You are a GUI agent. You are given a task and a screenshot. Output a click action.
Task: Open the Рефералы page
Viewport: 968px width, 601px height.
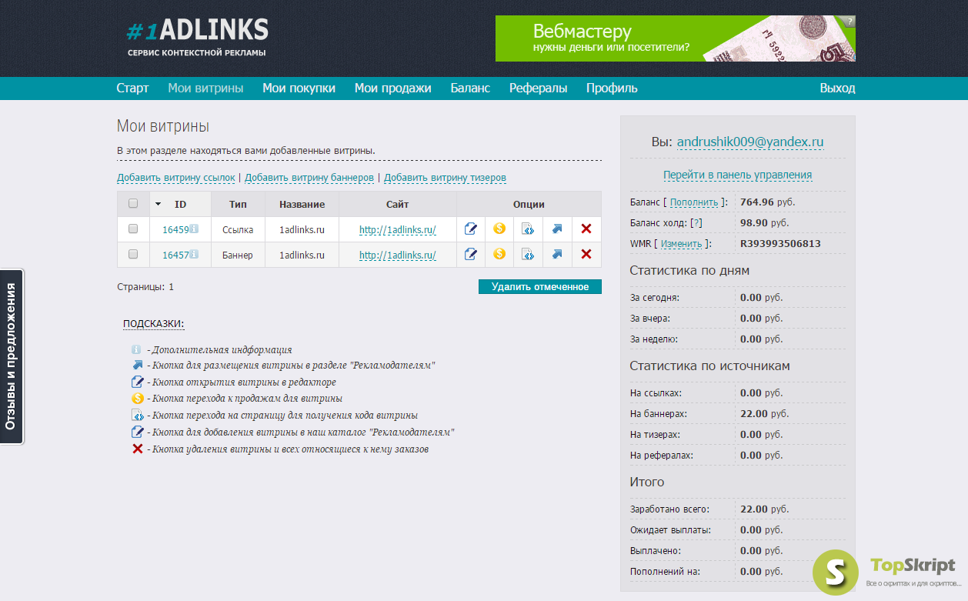(x=538, y=88)
